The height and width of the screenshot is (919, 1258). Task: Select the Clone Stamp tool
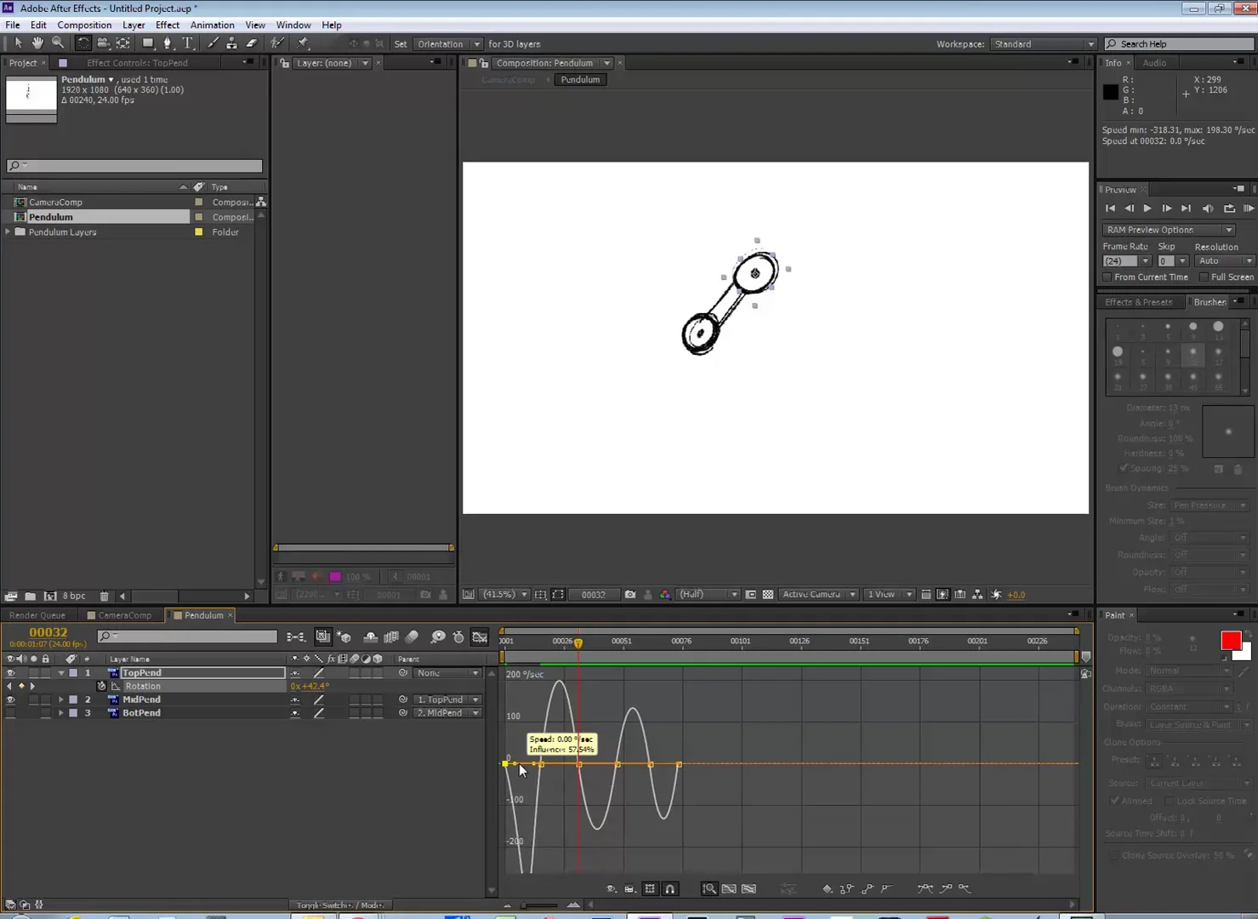[231, 43]
